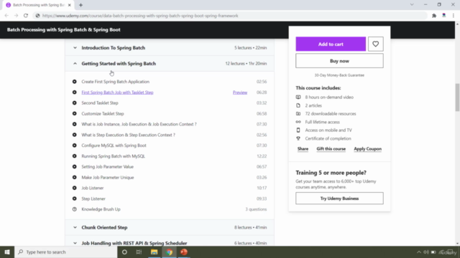Open the Windows Start menu
460x258 pixels.
click(7, 252)
